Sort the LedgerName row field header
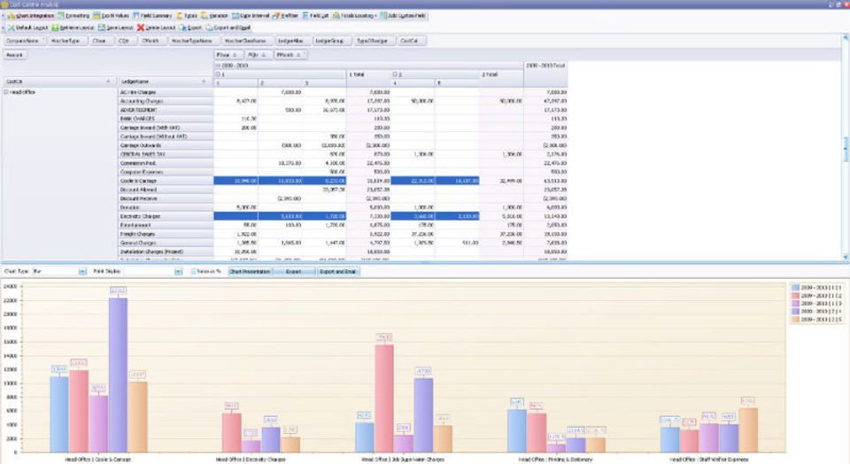Screen dimensions: 850x464 coord(165,81)
